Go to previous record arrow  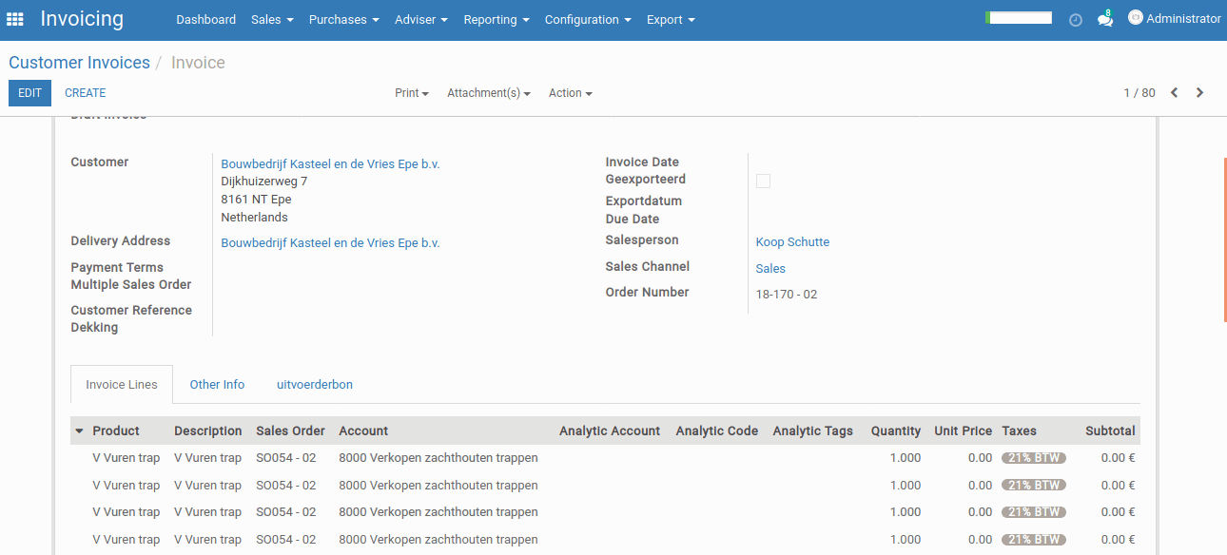1175,93
